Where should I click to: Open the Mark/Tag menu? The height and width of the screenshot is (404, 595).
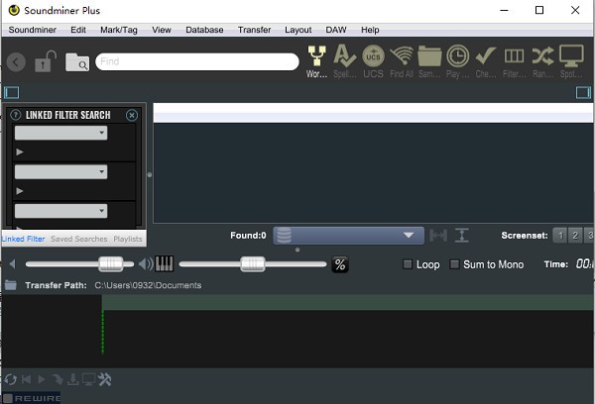coord(118,30)
